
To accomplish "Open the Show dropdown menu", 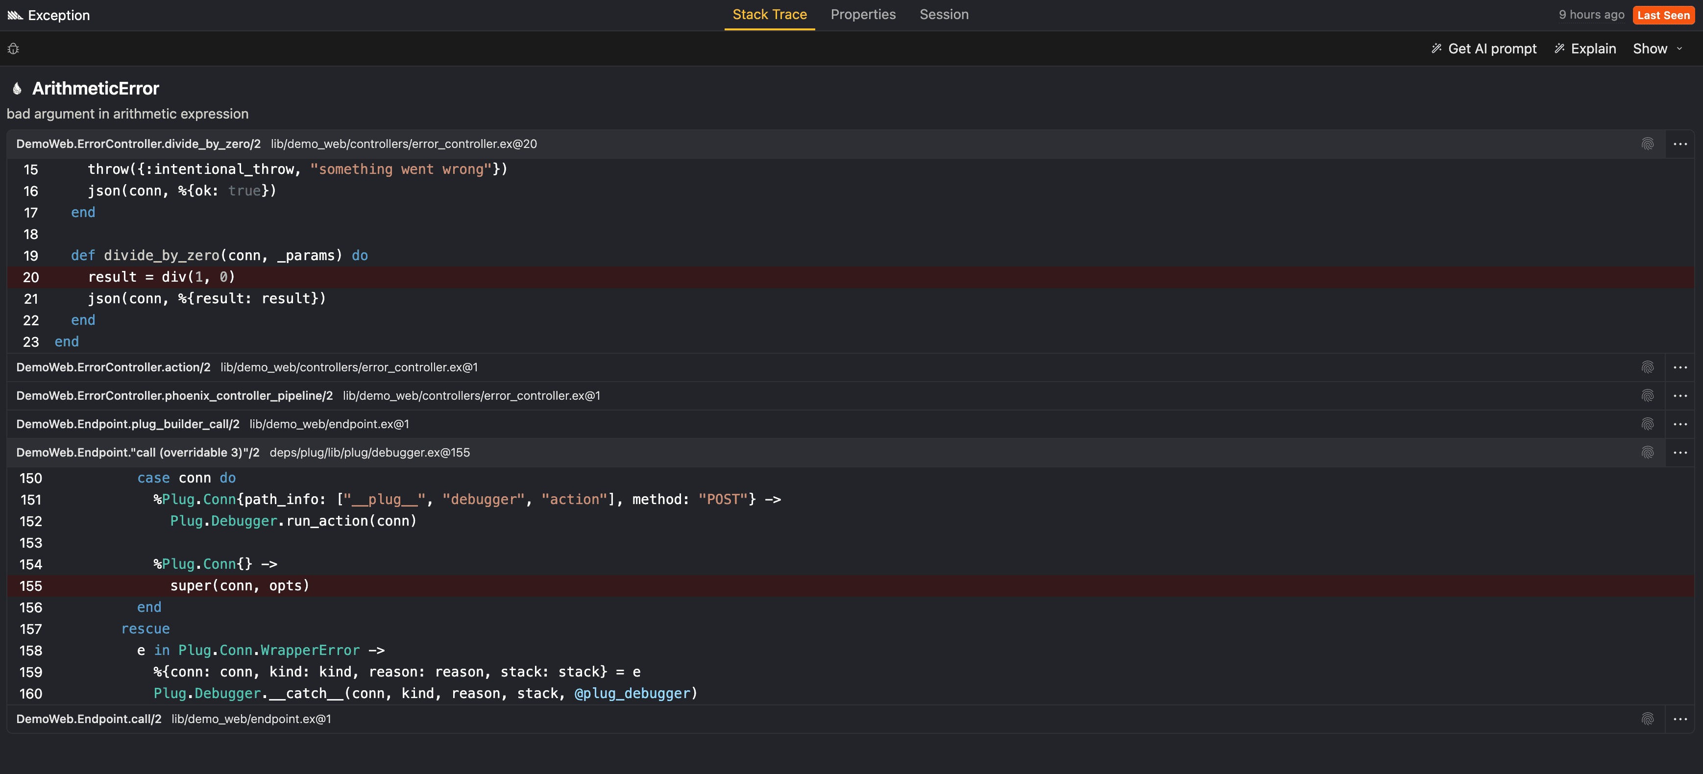I will point(1657,48).
